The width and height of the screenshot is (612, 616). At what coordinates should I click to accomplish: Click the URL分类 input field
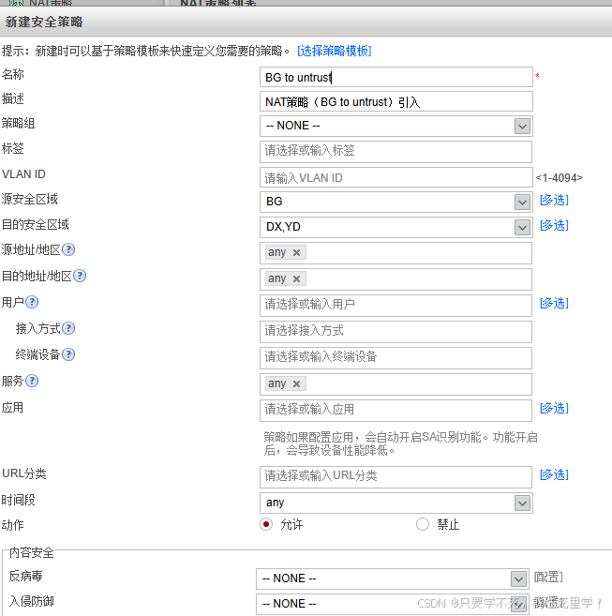pyautogui.click(x=396, y=477)
